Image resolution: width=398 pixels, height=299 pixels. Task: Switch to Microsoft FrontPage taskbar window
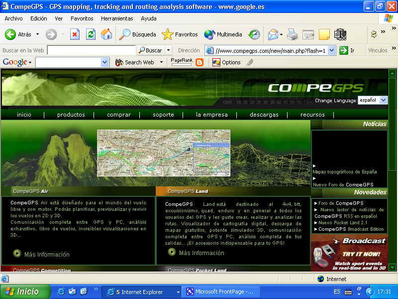point(221,292)
